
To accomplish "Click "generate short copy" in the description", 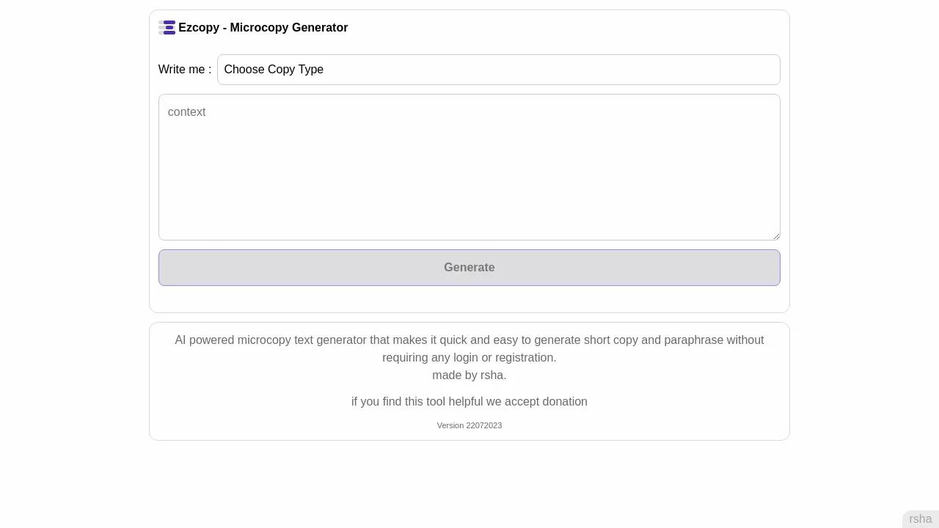I will click(x=585, y=340).
